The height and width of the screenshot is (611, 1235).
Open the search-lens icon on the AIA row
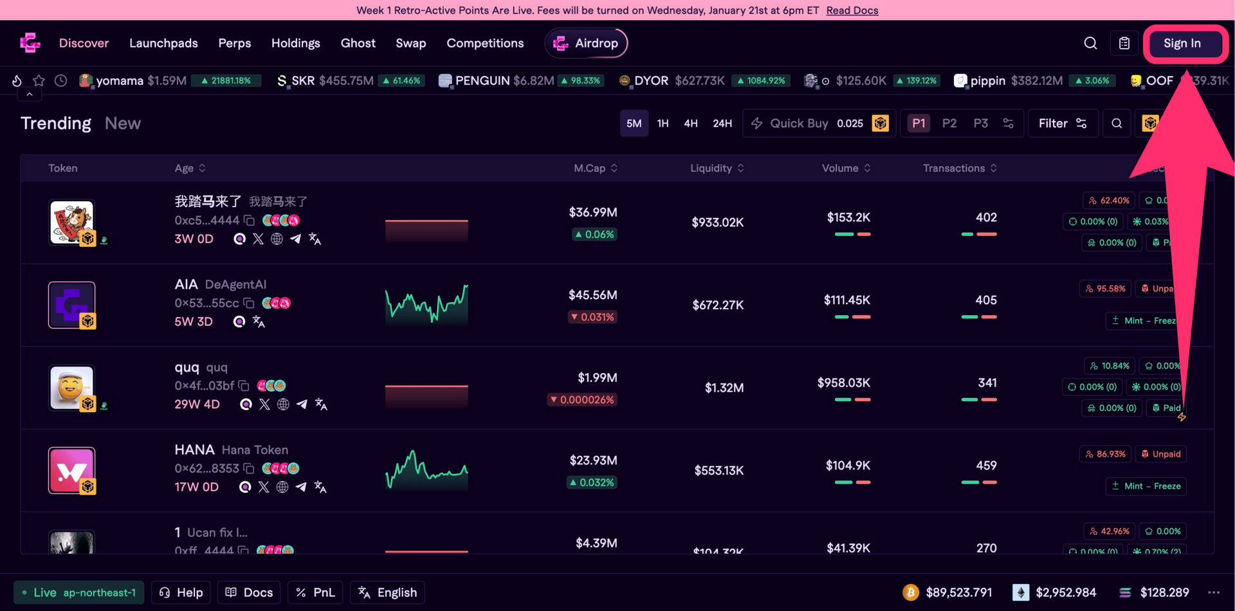[x=239, y=322]
